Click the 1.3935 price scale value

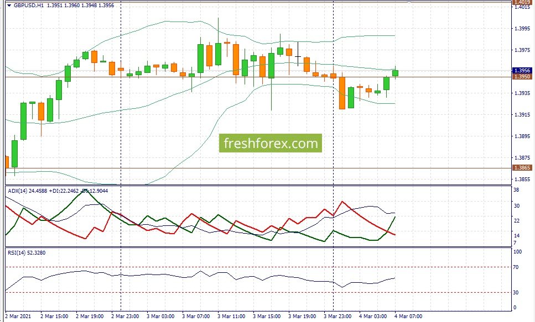(522, 93)
